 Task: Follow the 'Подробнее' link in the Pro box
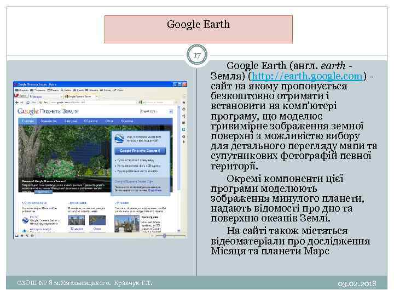pos(154,191)
